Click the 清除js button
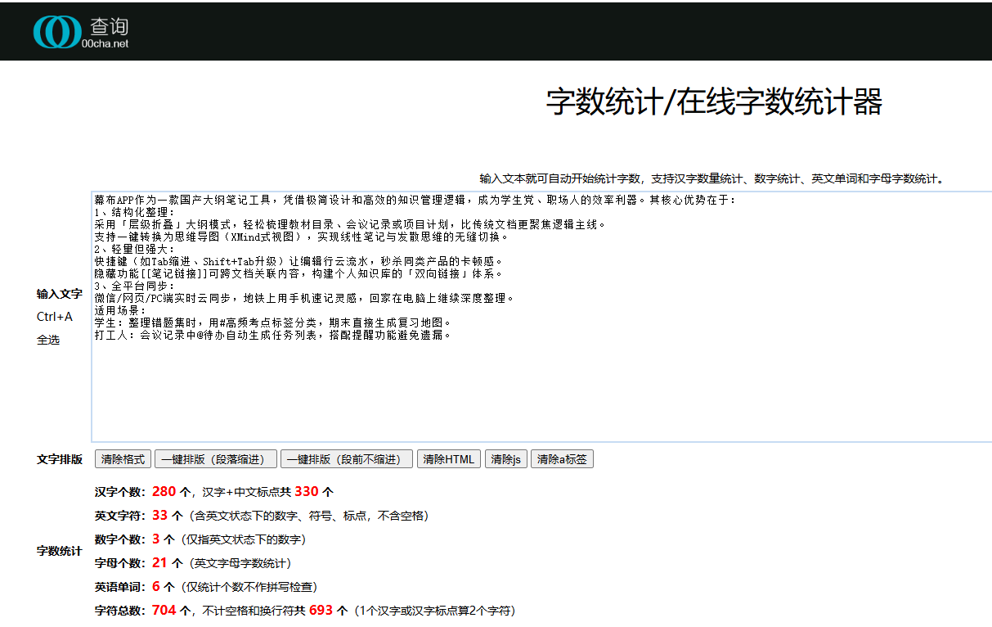992x627 pixels. (x=506, y=459)
